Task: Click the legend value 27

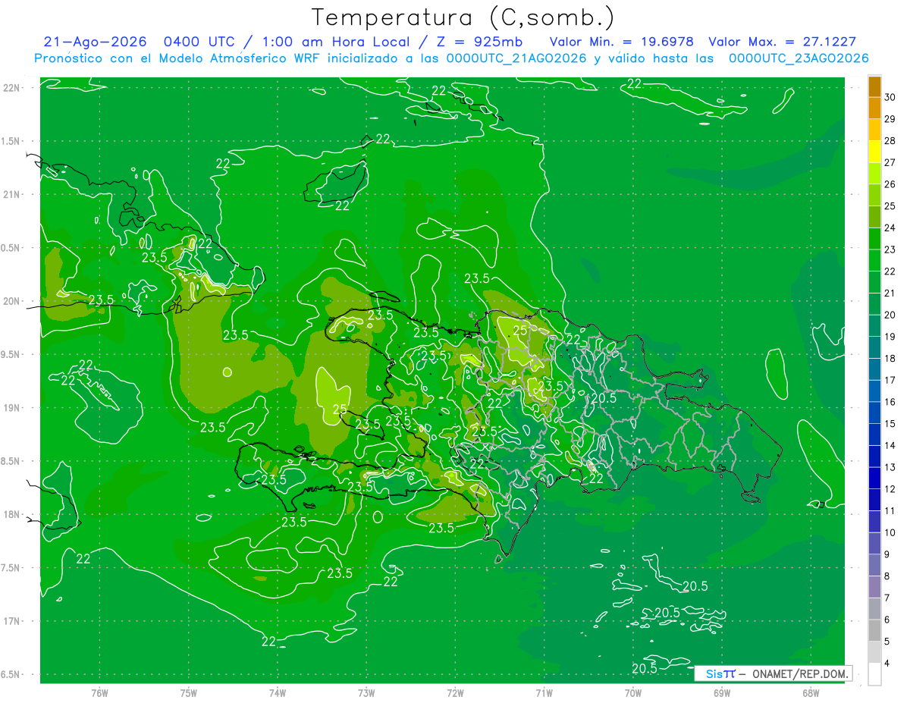Action: (x=890, y=162)
